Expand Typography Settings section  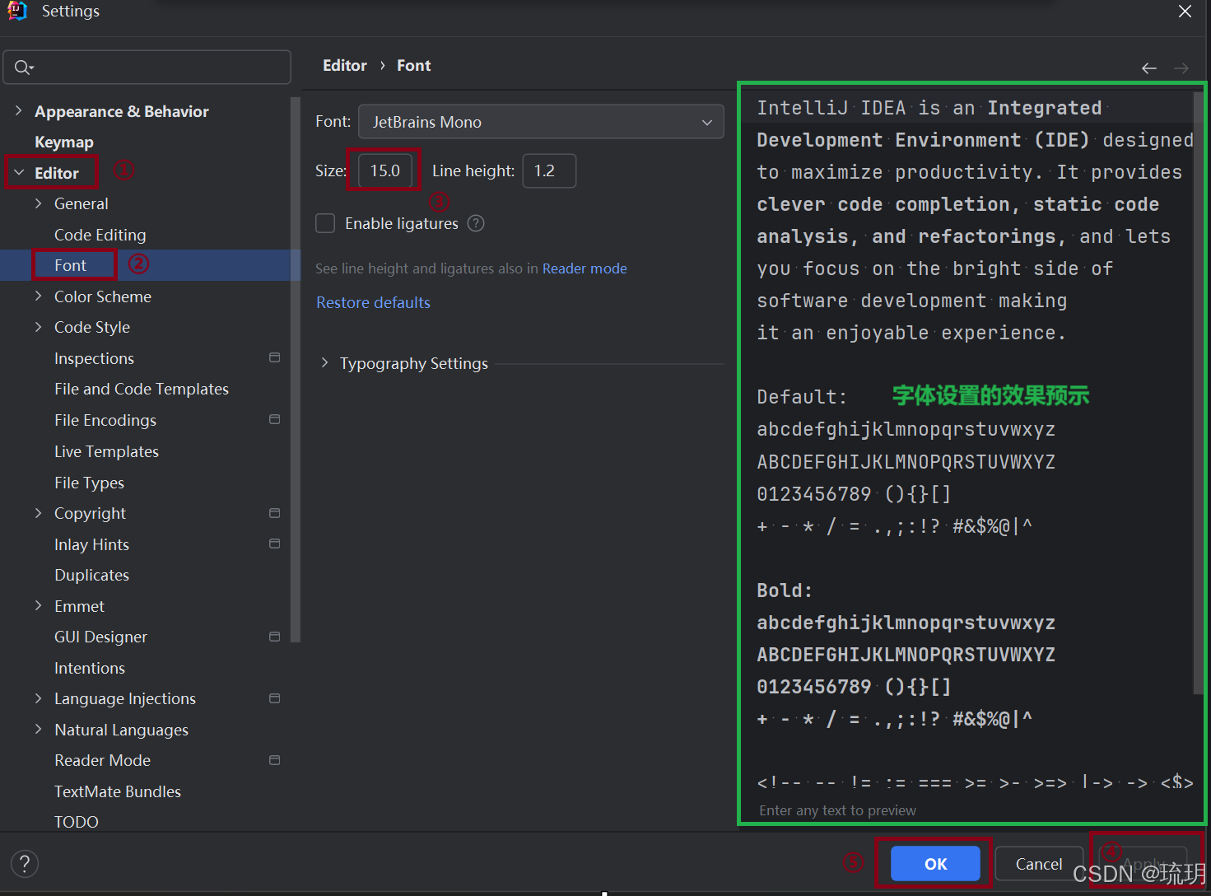pyautogui.click(x=324, y=363)
